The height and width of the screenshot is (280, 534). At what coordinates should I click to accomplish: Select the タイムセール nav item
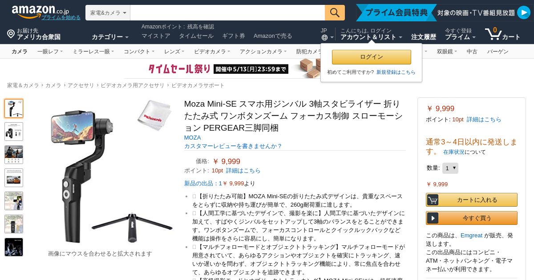point(196,36)
